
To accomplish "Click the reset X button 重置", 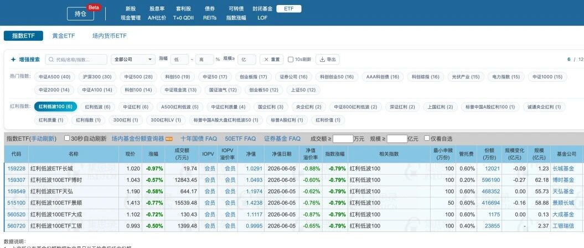I will (x=271, y=60).
